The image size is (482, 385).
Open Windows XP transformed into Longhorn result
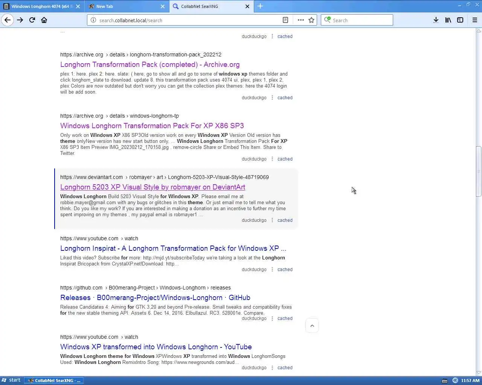coord(156,347)
